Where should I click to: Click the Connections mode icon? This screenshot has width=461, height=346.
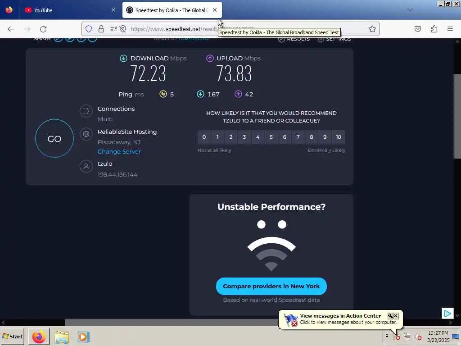(x=86, y=111)
